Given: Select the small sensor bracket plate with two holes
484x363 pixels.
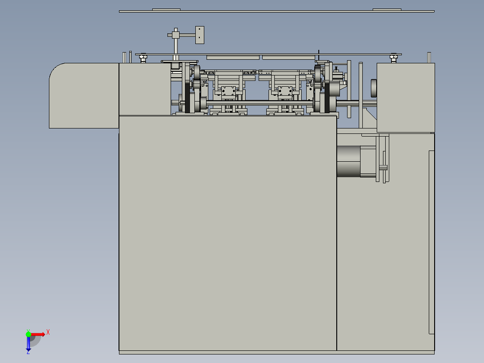Looking at the screenshot, I should click(200, 35).
